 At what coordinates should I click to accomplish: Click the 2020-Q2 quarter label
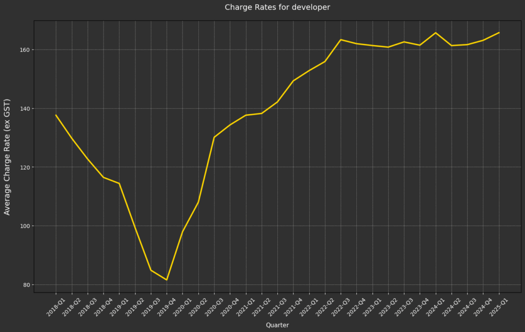coord(198,307)
